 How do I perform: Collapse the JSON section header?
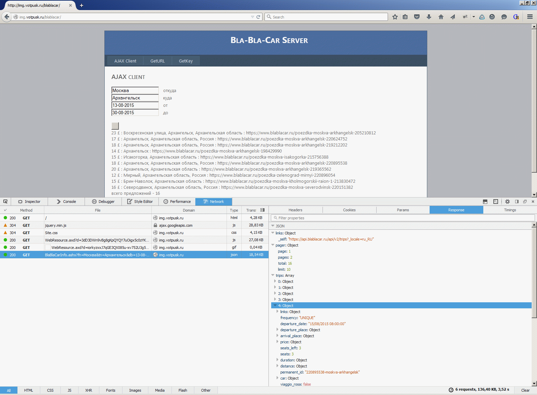[x=273, y=226]
